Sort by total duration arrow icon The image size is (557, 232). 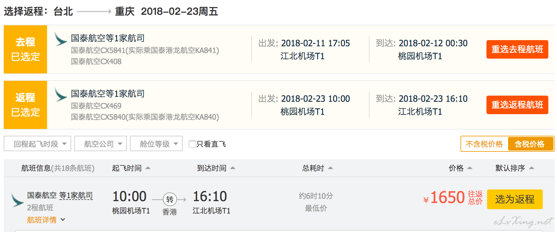click(x=330, y=168)
